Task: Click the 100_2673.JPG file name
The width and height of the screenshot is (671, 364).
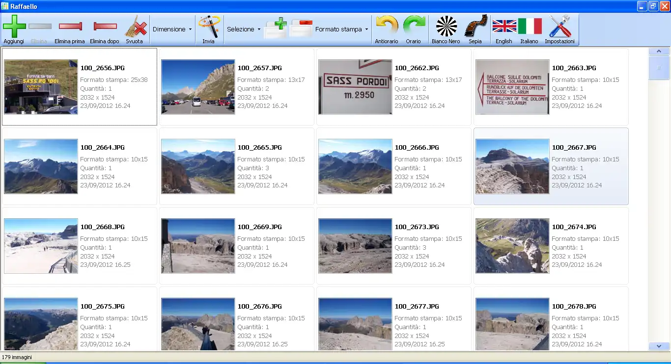Action: (x=417, y=227)
